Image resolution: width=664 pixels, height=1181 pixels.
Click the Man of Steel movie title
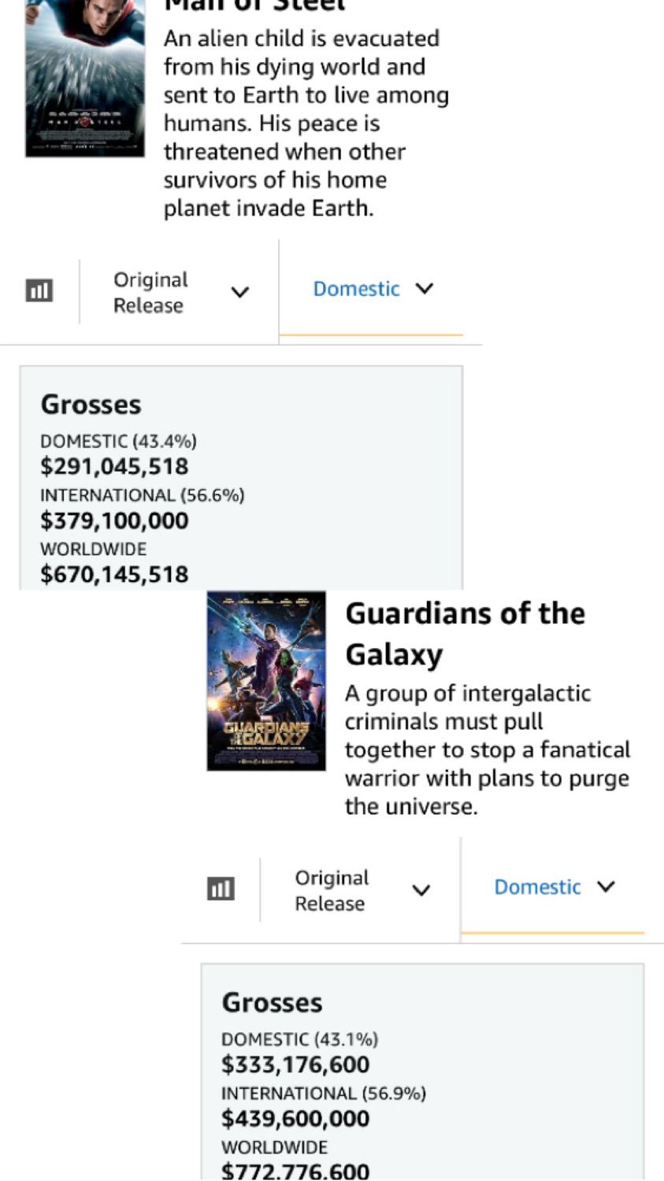click(x=254, y=6)
